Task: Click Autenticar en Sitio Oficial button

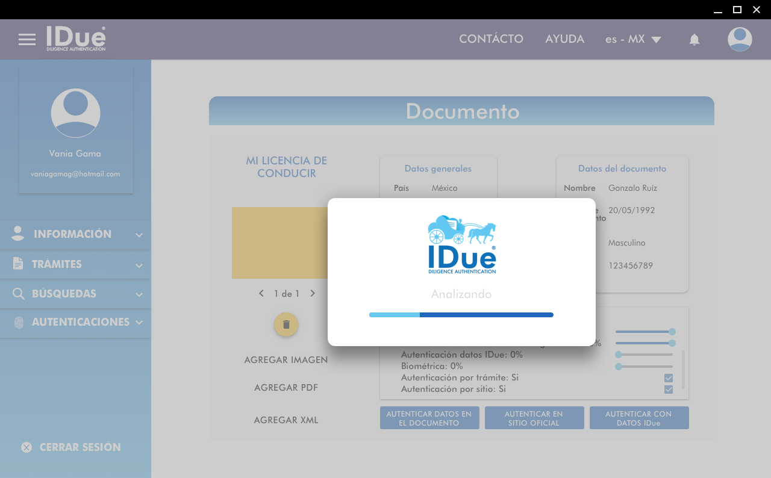Action: tap(534, 418)
